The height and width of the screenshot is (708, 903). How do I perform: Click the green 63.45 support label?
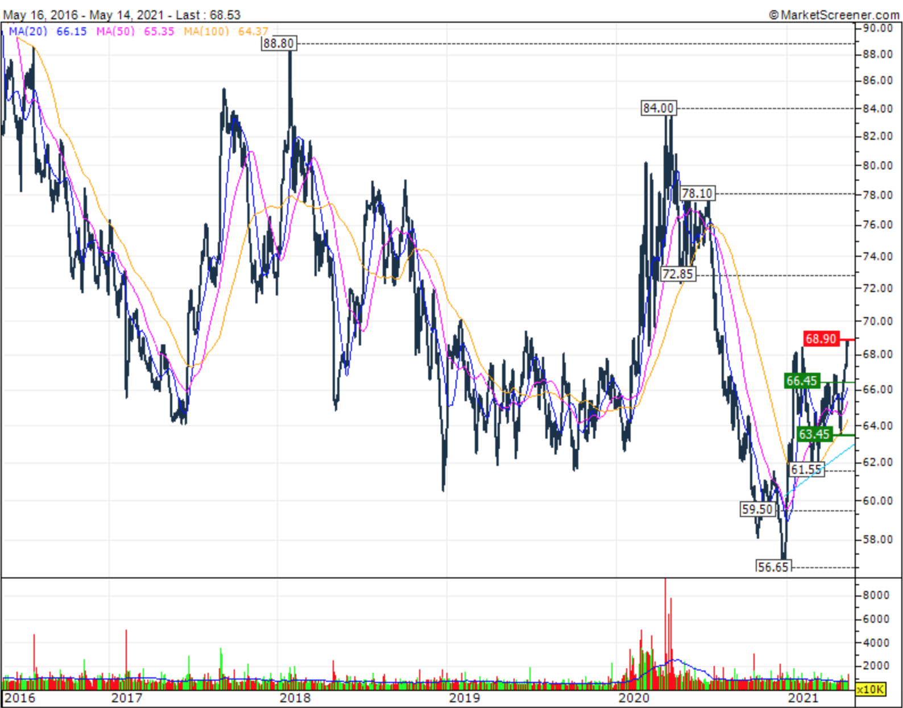point(815,435)
